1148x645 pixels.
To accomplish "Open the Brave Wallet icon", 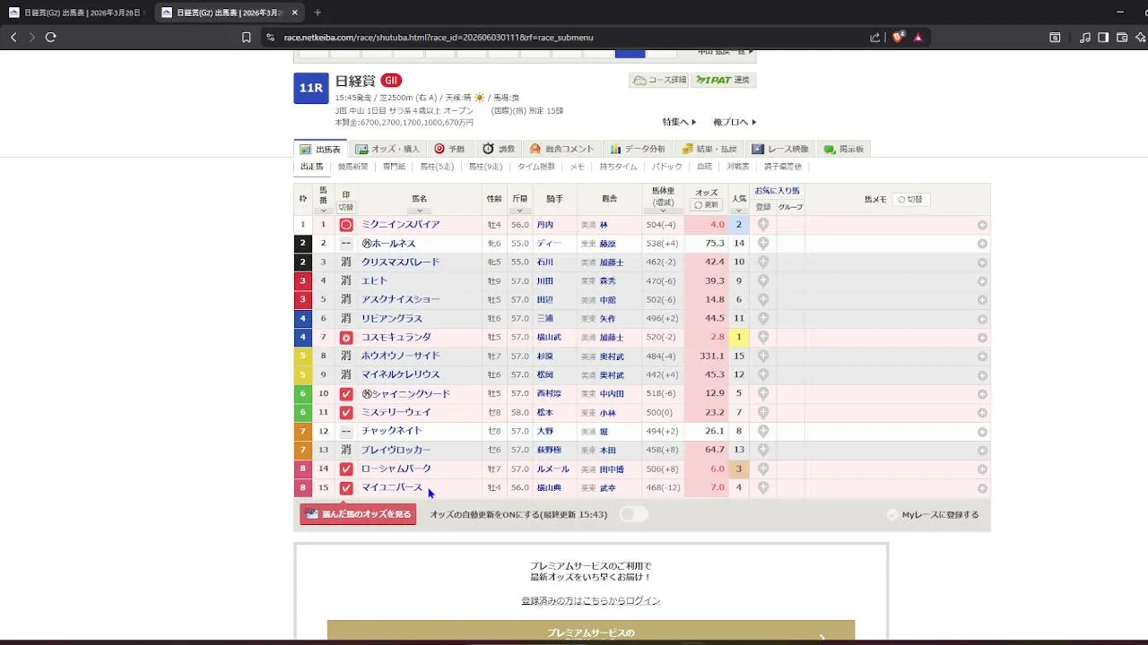I will coord(1122,37).
